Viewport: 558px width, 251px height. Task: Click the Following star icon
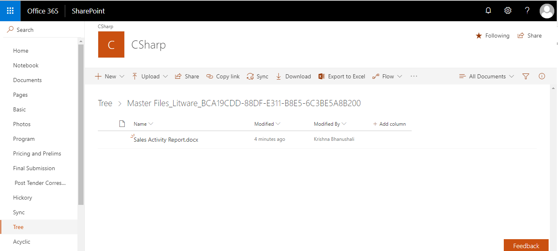point(479,36)
